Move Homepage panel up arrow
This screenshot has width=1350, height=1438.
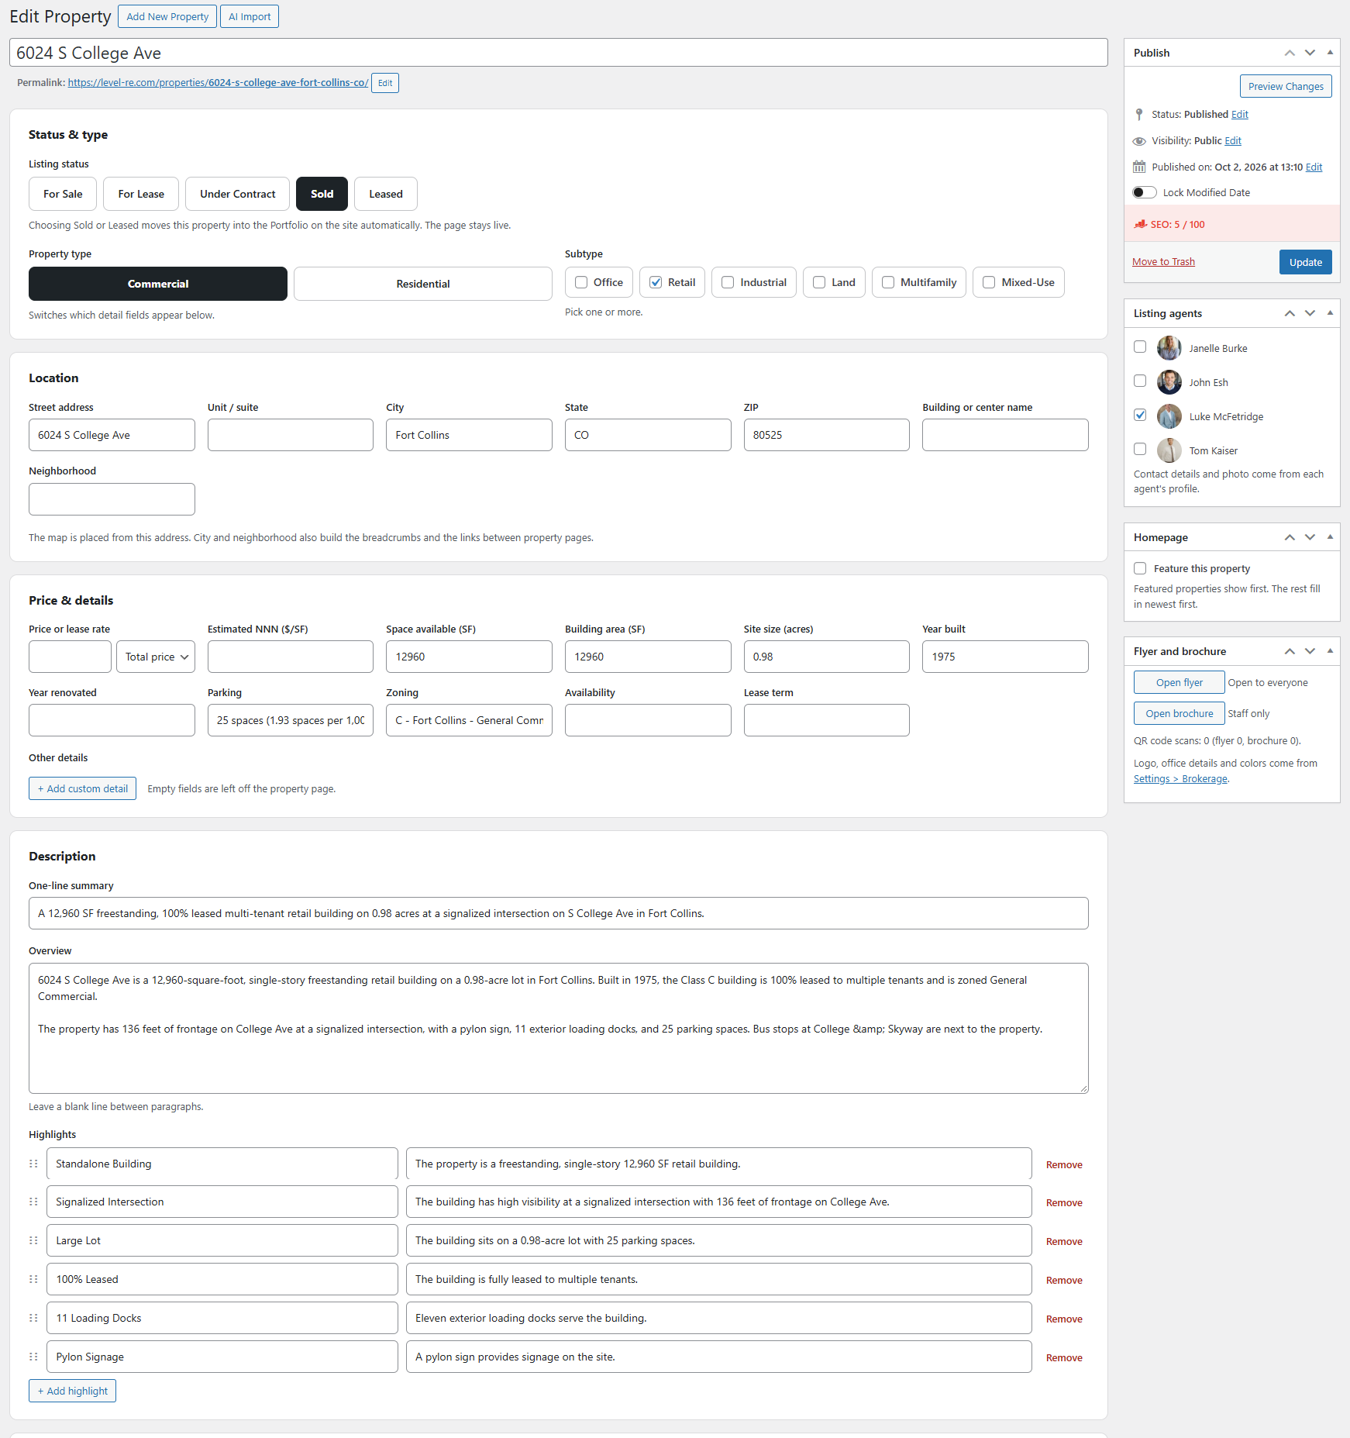pos(1290,537)
